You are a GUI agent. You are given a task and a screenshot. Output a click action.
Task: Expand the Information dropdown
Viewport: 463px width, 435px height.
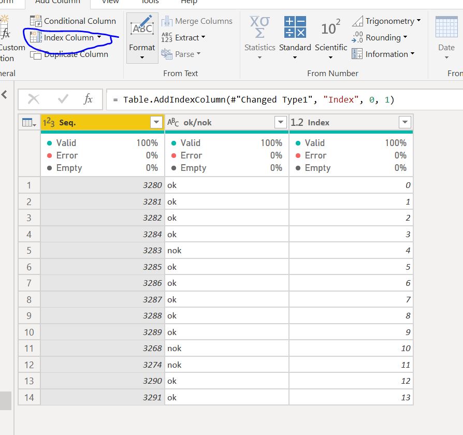pos(412,53)
